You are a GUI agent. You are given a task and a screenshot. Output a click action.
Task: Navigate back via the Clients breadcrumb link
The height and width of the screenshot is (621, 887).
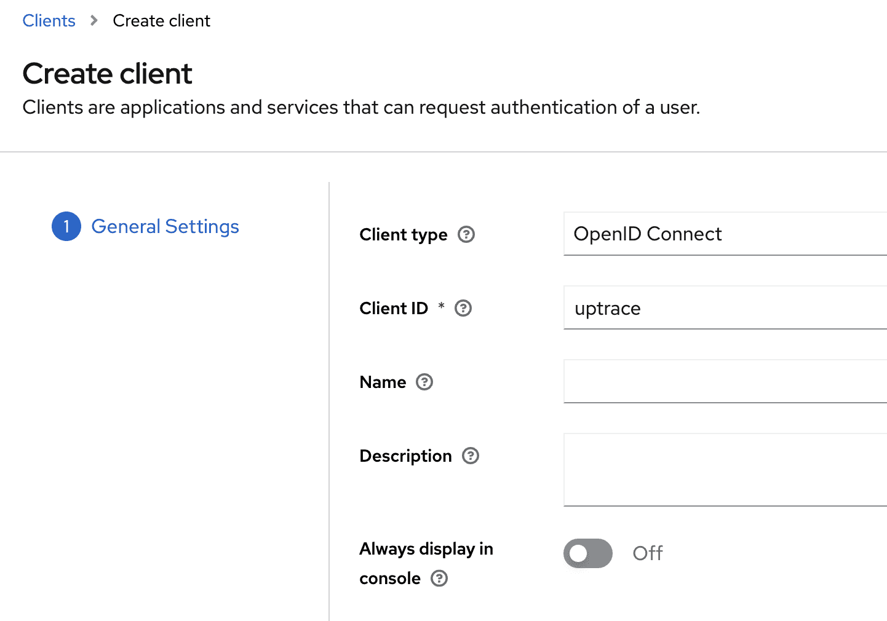(49, 20)
